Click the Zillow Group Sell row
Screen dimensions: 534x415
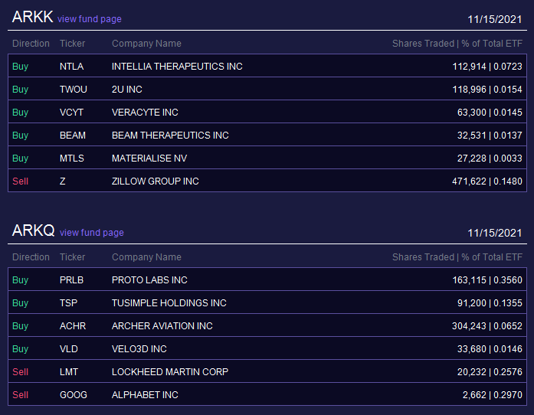pyautogui.click(x=267, y=181)
